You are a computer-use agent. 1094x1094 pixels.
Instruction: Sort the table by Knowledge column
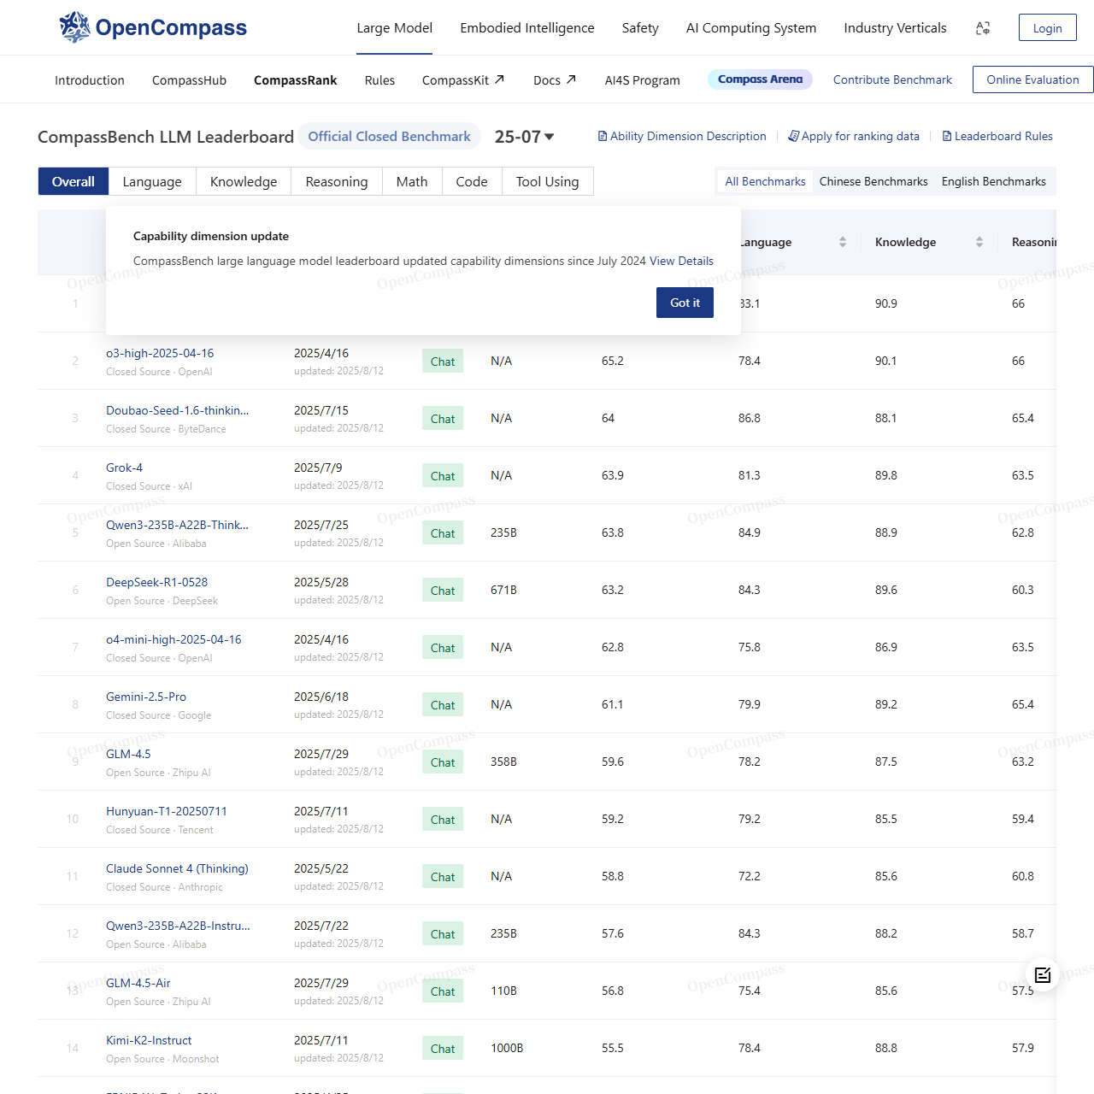coord(979,242)
